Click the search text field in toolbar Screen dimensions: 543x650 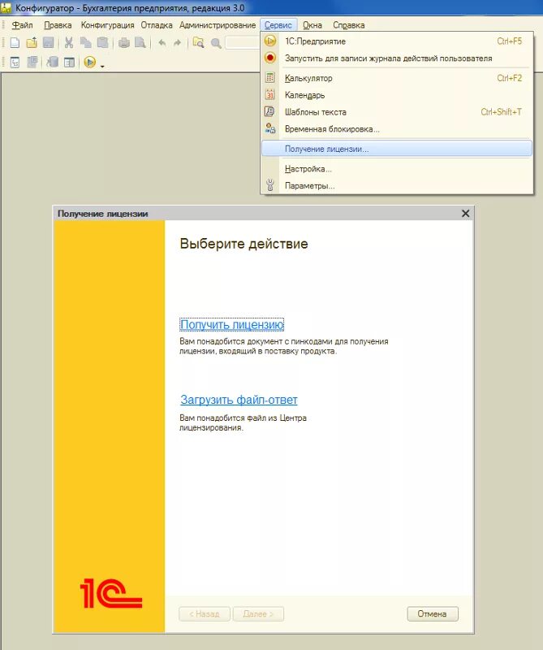tap(243, 43)
